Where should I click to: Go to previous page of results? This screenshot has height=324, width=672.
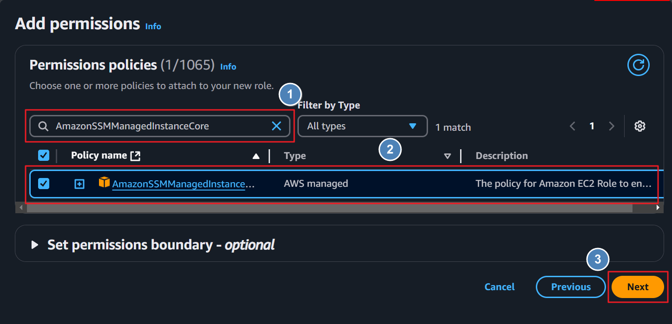573,126
